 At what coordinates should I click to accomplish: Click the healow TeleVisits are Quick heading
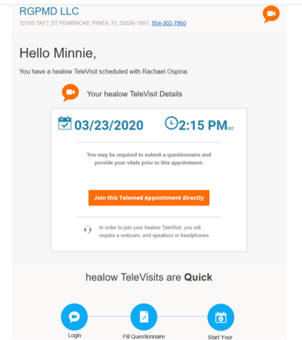[149, 278]
